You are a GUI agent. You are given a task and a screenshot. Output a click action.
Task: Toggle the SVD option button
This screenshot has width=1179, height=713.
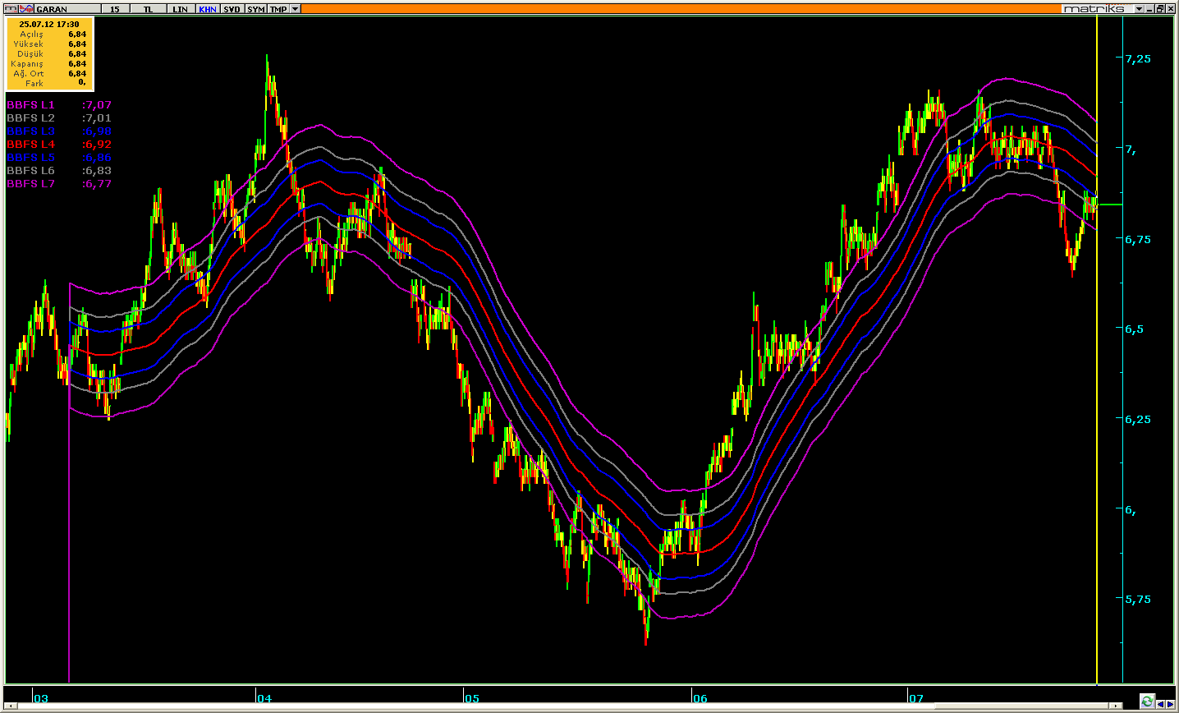232,9
